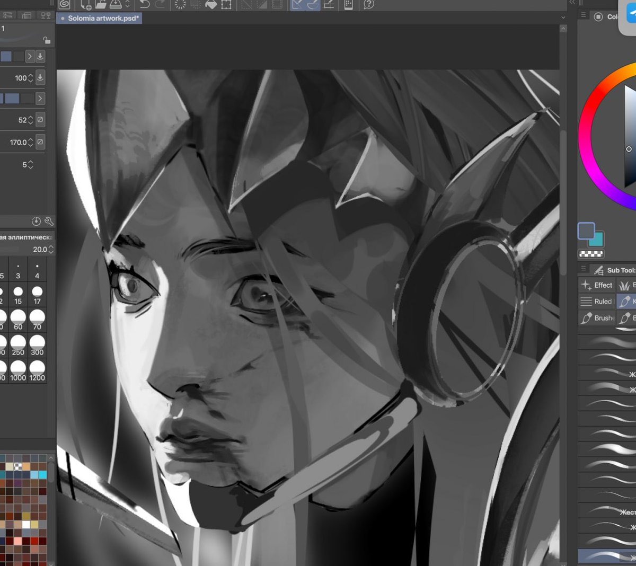This screenshot has height=566, width=636.
Task: Click the download icon beside value 100
Action: pos(40,77)
